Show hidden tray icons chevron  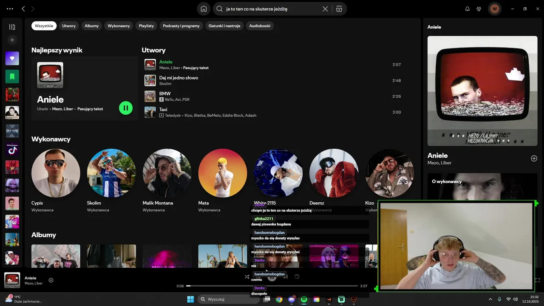pyautogui.click(x=490, y=299)
